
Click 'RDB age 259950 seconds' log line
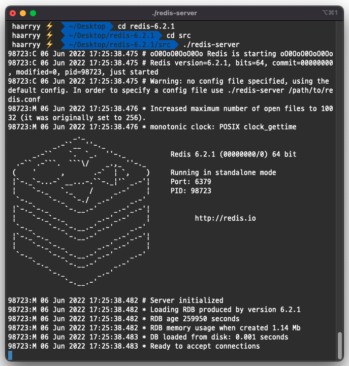[x=124, y=319]
